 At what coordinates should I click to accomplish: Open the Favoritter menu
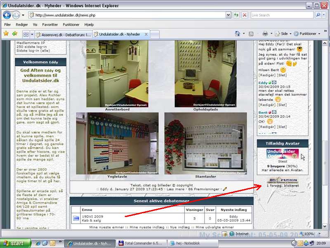pos(50,25)
